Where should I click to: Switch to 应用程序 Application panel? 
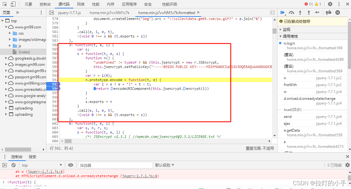pos(129,4)
